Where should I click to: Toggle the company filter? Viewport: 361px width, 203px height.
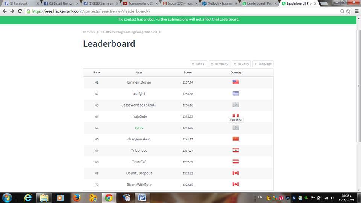pyautogui.click(x=220, y=64)
